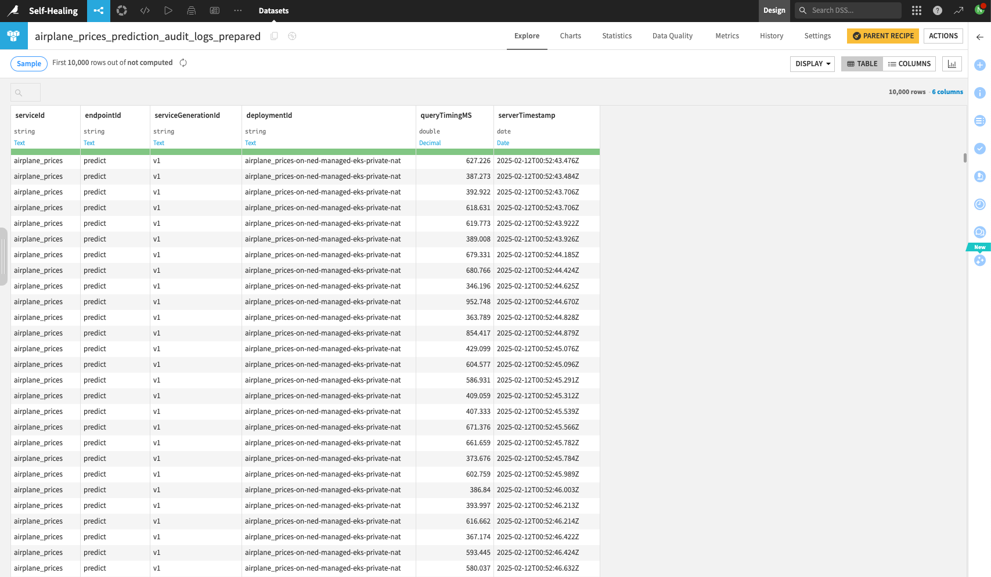Open the Flow view from the navigation bar
991x577 pixels.
tap(98, 10)
